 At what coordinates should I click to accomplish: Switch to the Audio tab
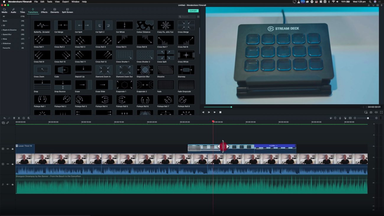(x=13, y=11)
